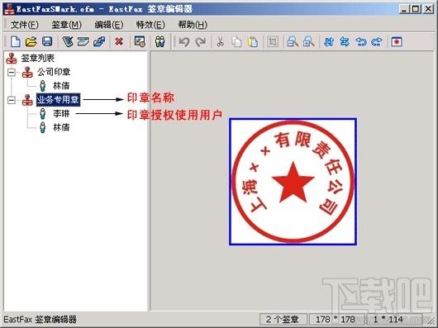Click the red circular stamp image

pyautogui.click(x=293, y=182)
